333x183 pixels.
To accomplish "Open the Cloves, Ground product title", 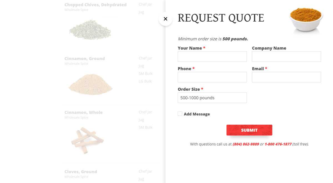I will 81,172.
